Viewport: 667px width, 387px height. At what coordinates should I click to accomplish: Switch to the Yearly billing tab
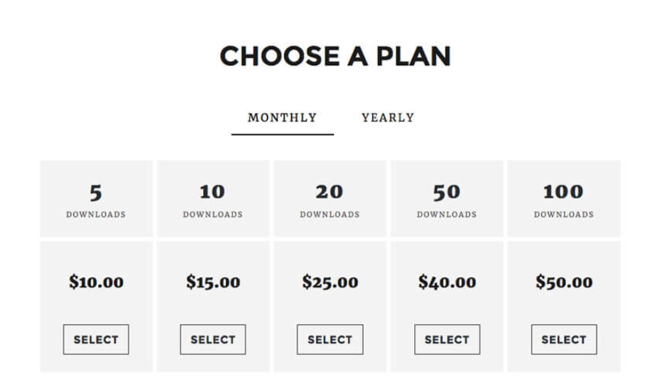coord(387,118)
